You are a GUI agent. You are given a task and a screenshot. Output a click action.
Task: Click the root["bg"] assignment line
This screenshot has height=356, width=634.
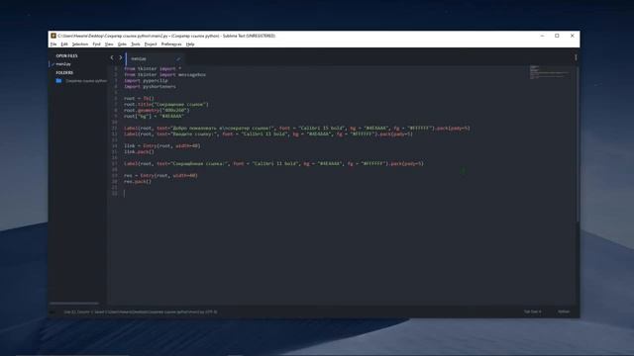(154, 116)
